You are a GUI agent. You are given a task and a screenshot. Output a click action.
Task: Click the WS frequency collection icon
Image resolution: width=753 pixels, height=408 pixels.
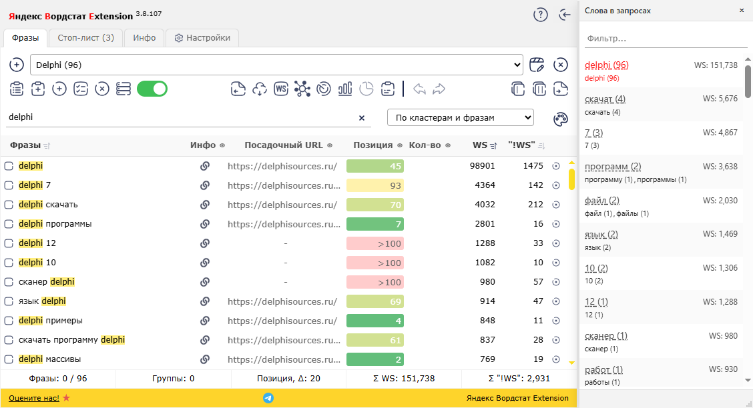(x=281, y=89)
